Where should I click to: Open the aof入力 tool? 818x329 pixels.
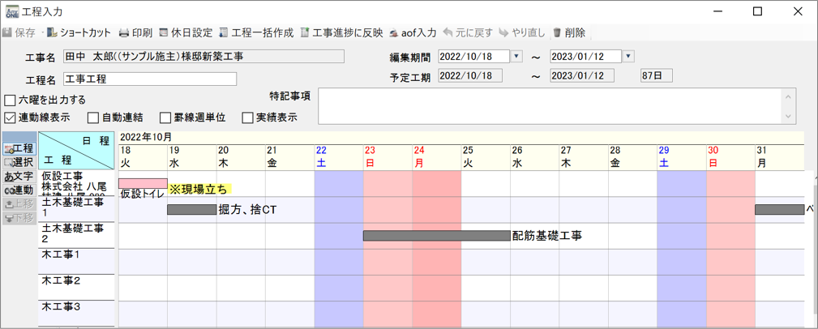coord(413,33)
